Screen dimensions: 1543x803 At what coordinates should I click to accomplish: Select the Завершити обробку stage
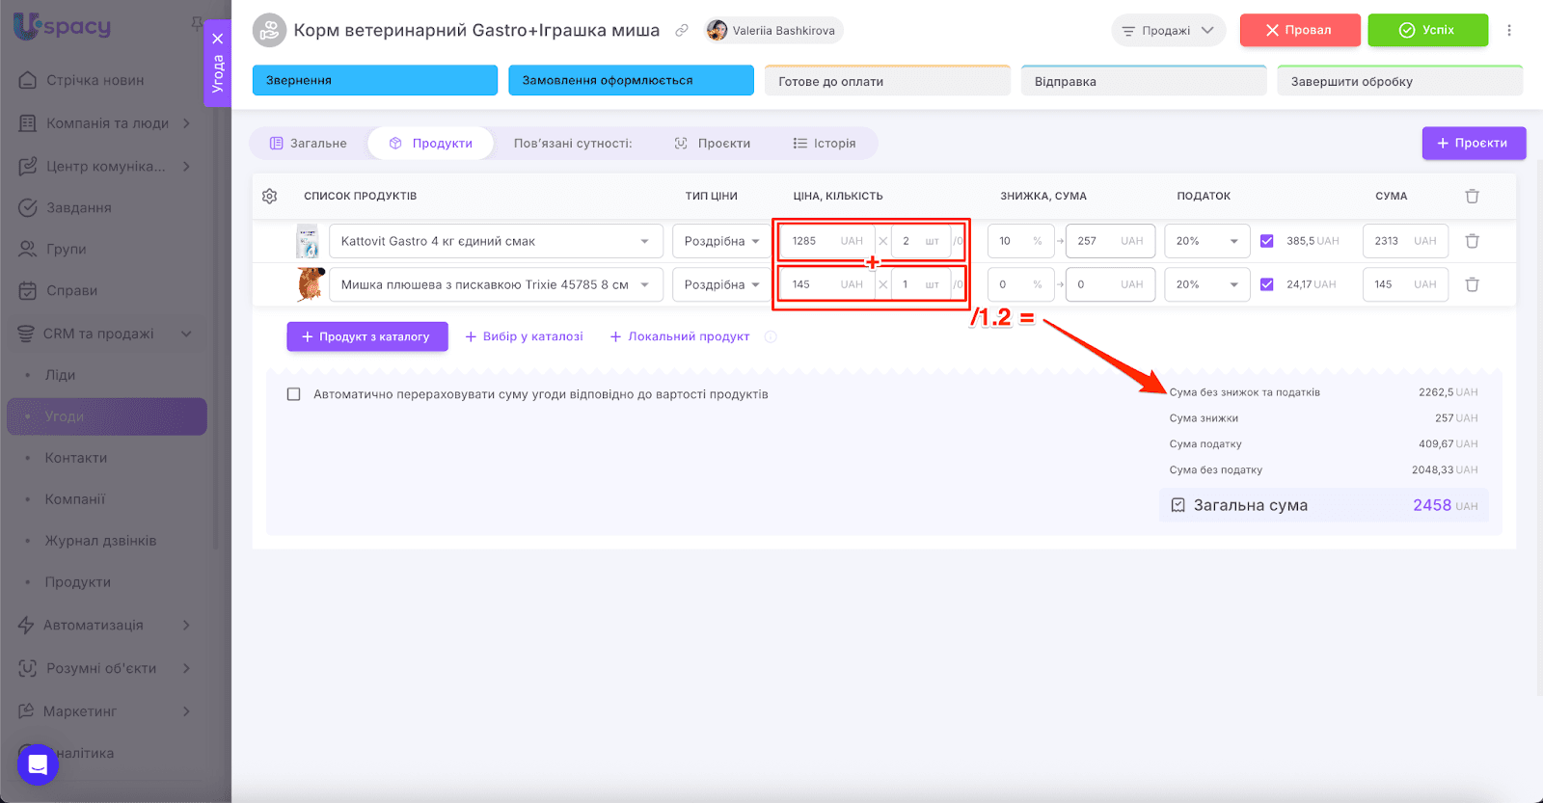tap(1400, 81)
